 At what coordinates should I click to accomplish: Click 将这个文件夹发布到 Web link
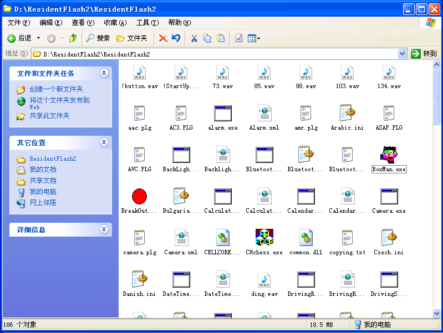(x=59, y=103)
